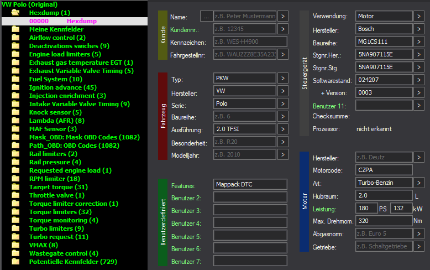
Task: Click the folder icon beside Airflow control
Action: pos(15,38)
